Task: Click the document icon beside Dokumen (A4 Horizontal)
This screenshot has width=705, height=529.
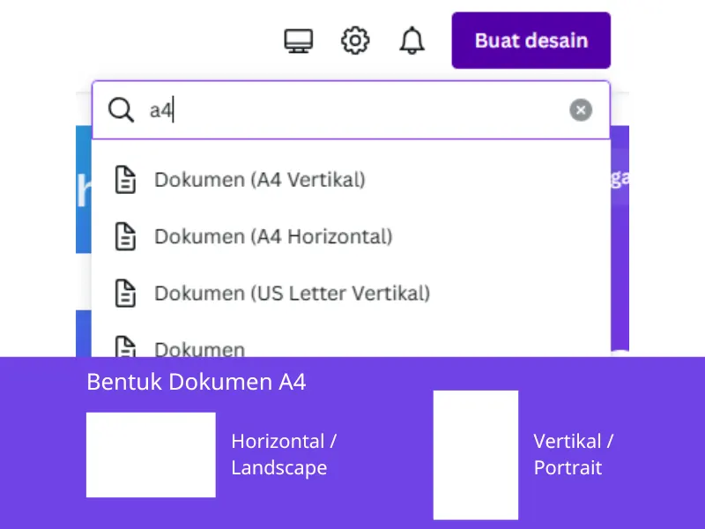Action: coord(126,236)
